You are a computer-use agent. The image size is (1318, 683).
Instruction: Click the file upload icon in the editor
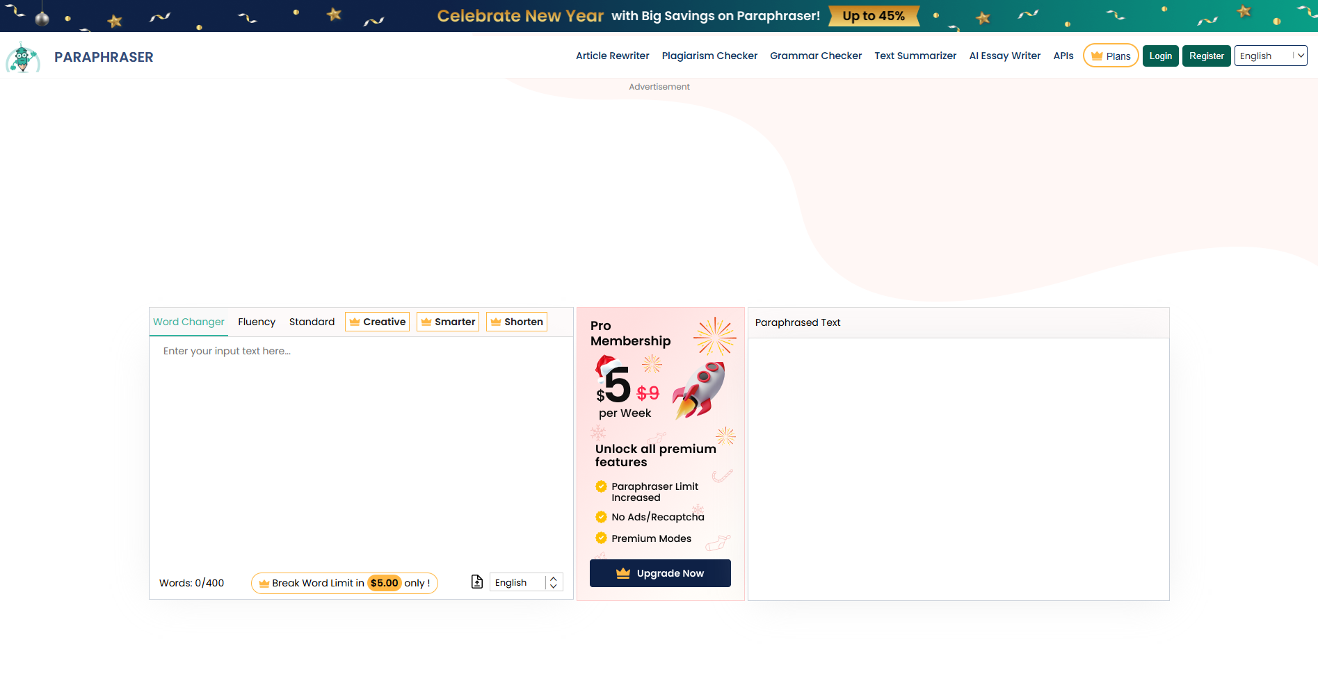(x=477, y=582)
